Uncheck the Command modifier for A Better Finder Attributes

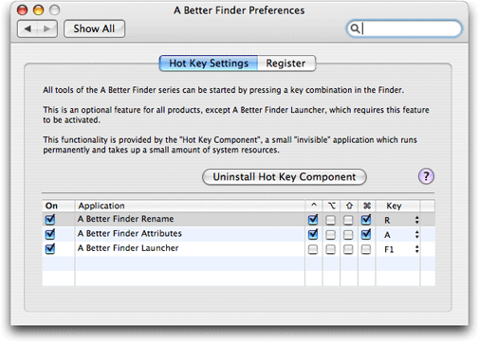366,234
